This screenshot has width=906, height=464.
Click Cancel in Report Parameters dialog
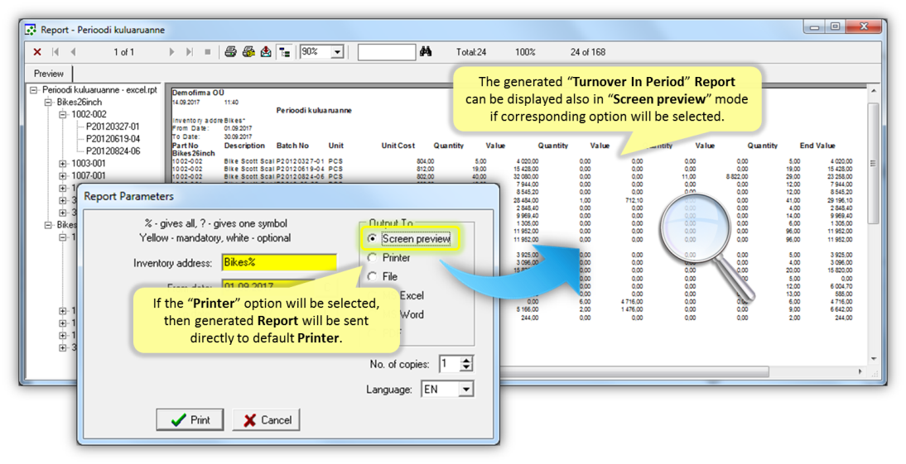click(x=267, y=419)
